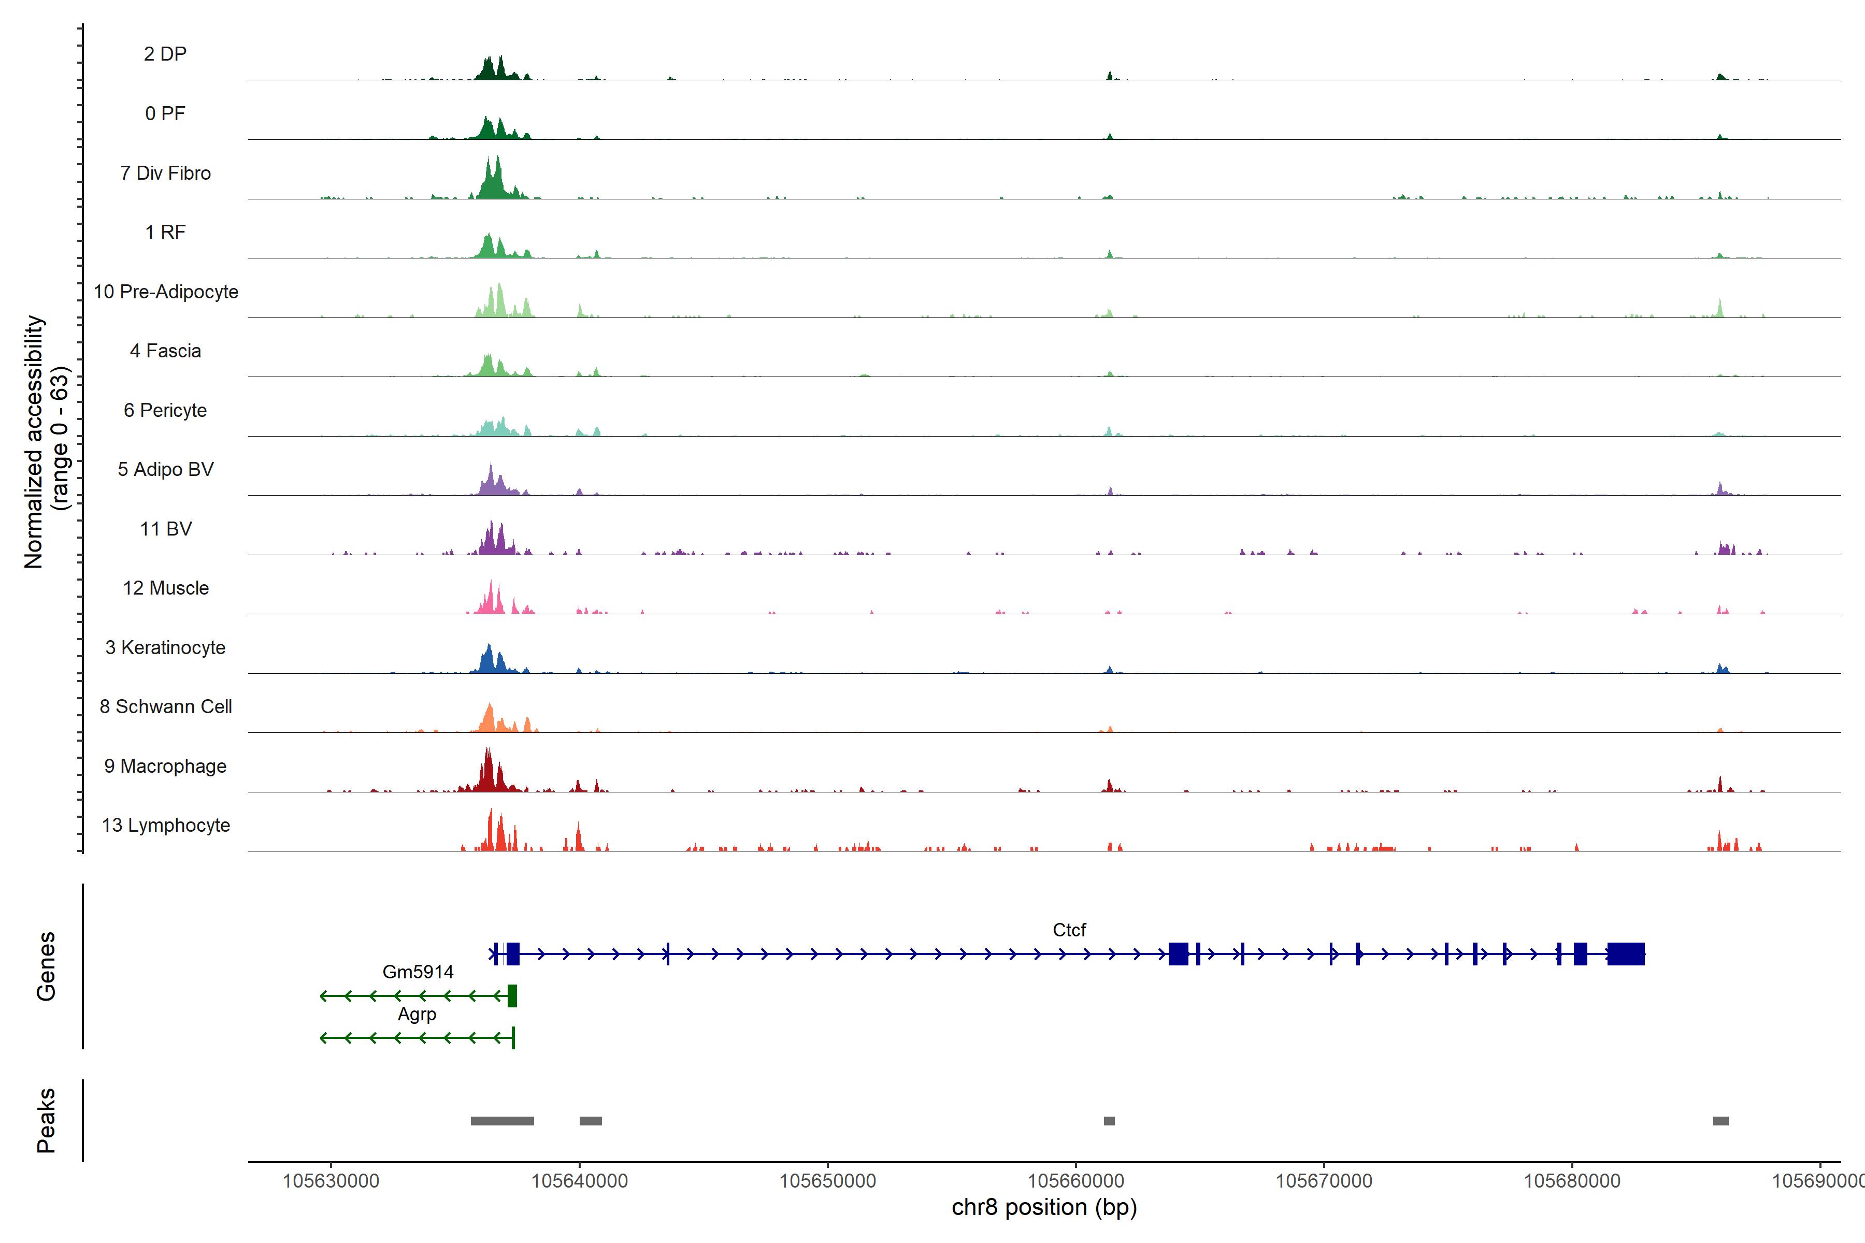Select the 7 Div Fibro track label
1865x1243 pixels.
pos(165,173)
